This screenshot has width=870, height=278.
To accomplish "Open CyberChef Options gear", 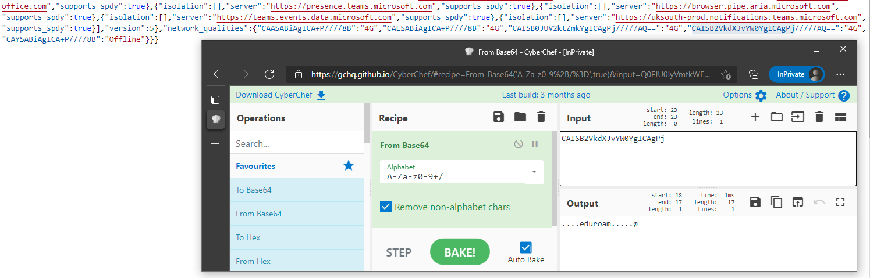I will [x=761, y=96].
